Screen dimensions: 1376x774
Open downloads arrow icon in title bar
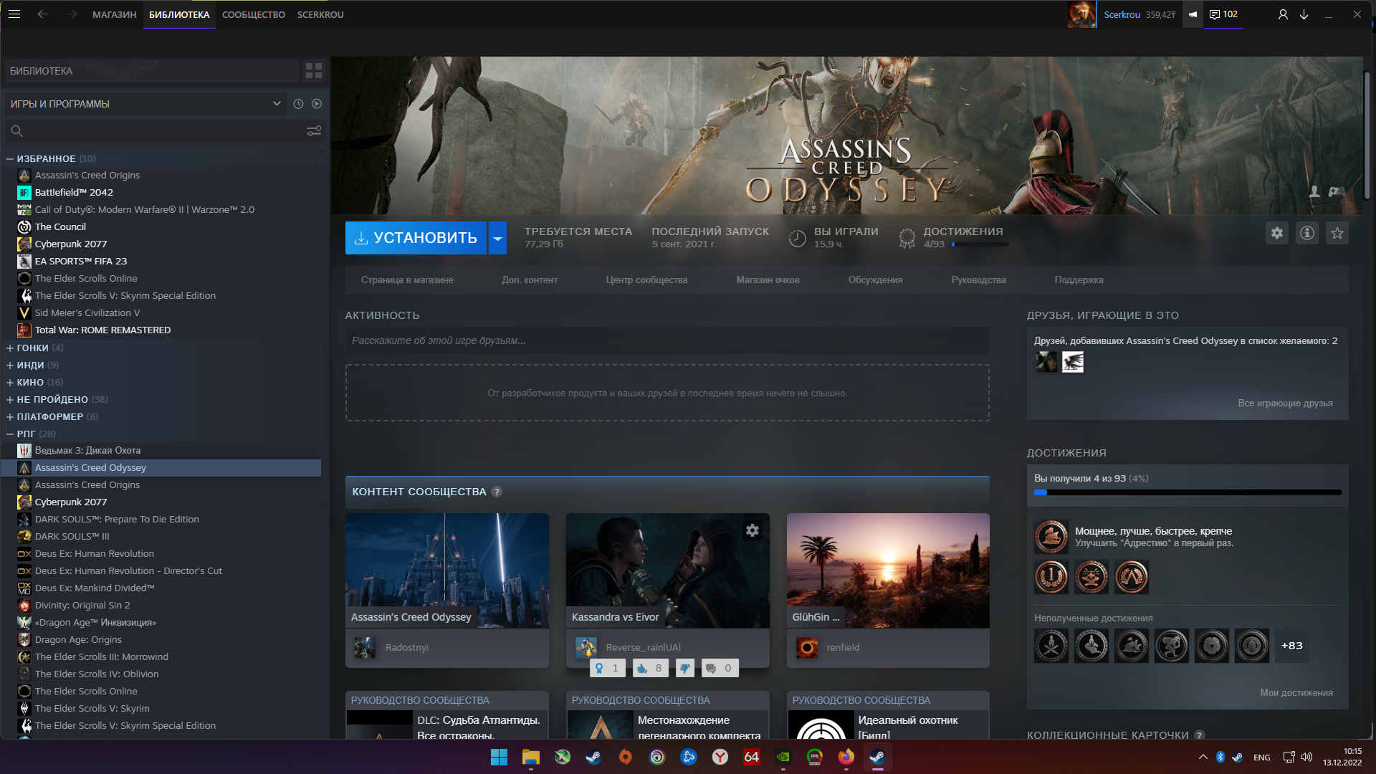1304,14
